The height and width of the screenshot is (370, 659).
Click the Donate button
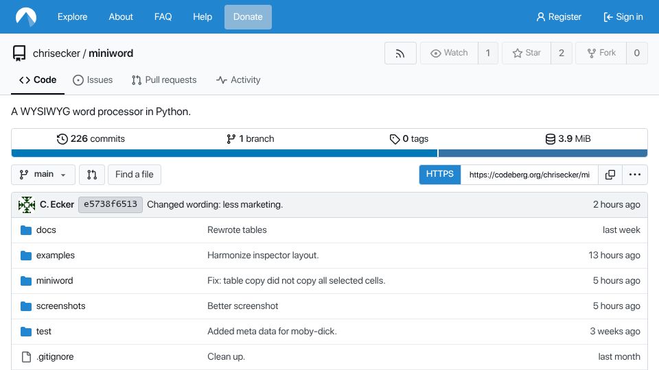[248, 16]
